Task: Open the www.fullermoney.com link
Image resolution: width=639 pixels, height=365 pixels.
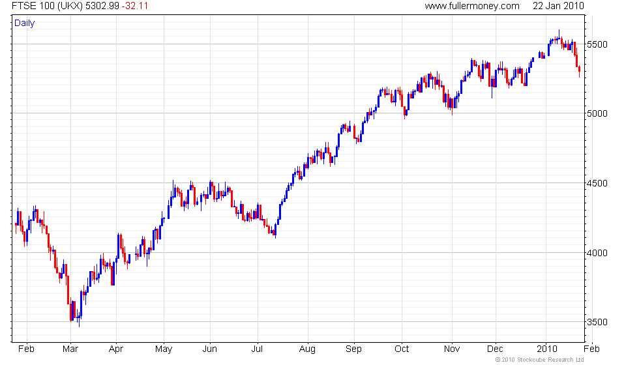Action: tap(472, 6)
